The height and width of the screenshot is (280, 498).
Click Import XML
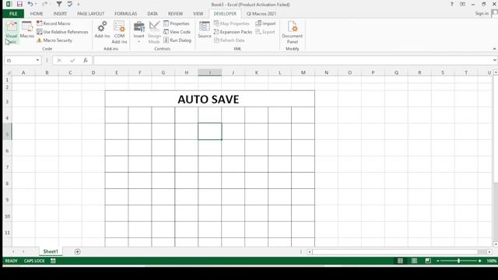(265, 23)
